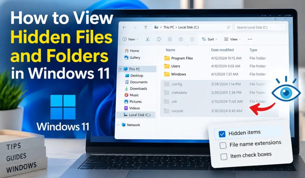This screenshot has width=305, height=178.
Task: Open Home in the sidebar
Action: (132, 51)
